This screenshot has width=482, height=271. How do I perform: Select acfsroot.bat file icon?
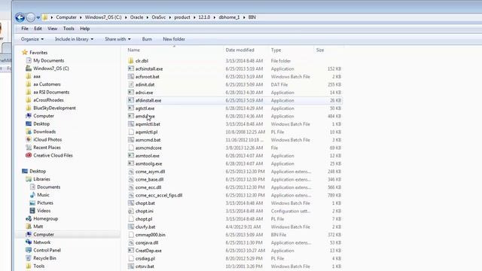[x=131, y=77]
